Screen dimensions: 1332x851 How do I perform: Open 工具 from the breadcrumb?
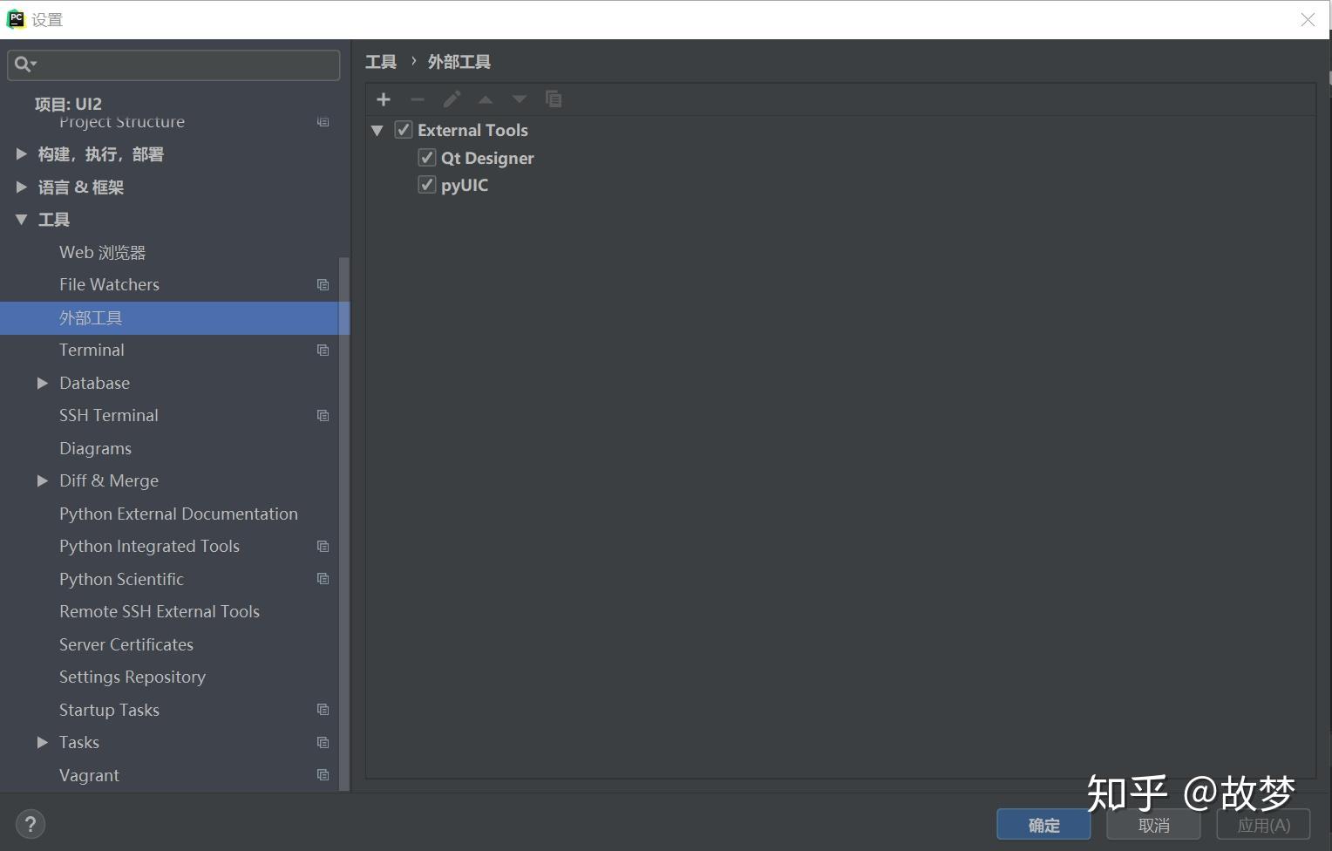coord(380,61)
